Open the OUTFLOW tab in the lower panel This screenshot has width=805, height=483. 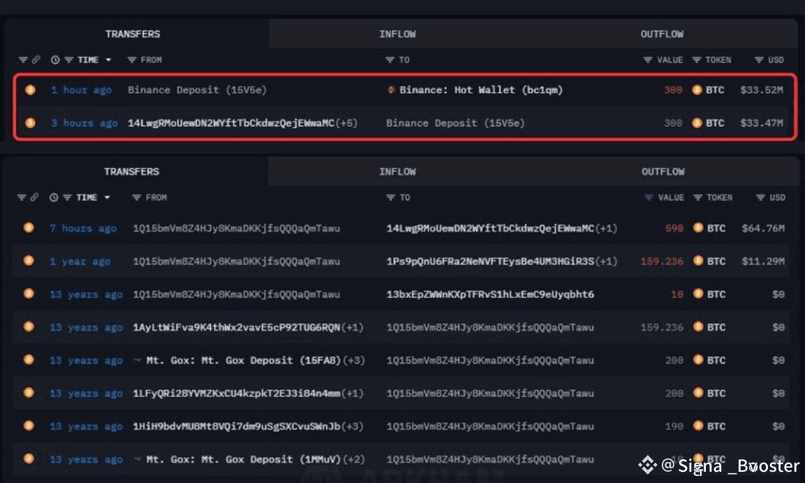pos(662,171)
